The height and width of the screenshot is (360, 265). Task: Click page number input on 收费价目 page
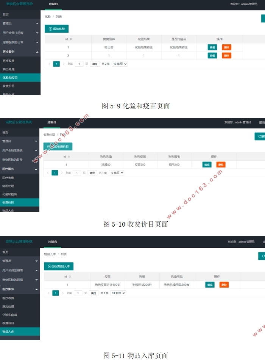[77, 173]
